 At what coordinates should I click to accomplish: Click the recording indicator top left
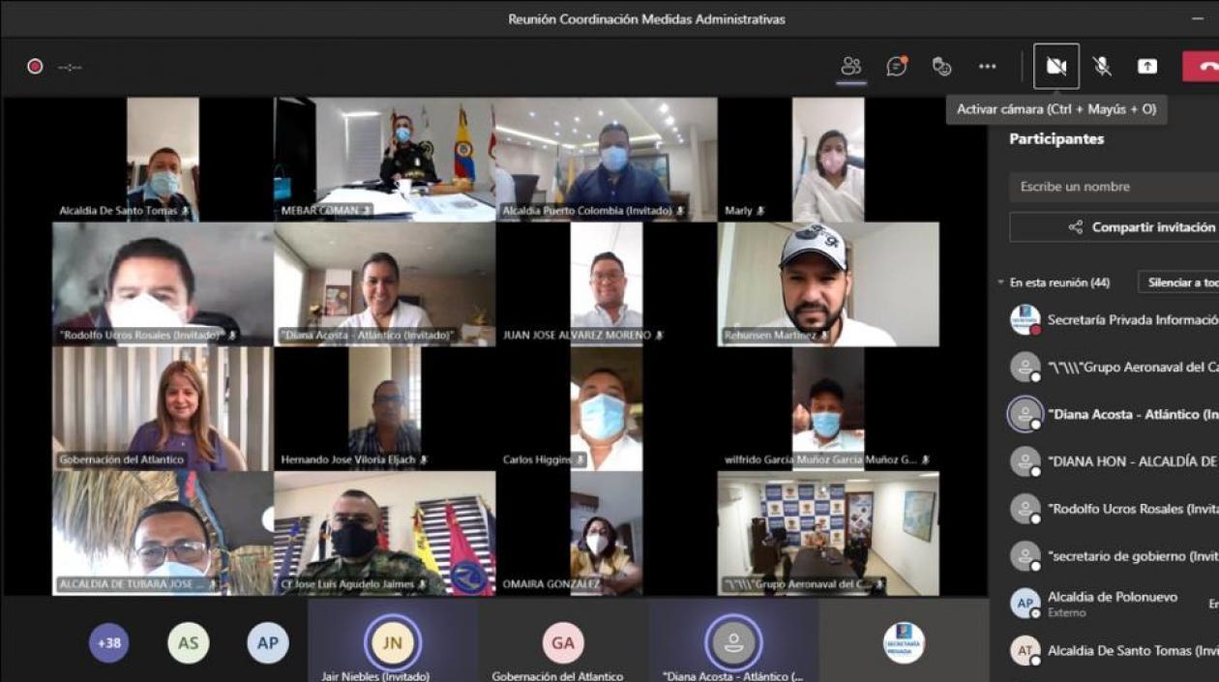pos(37,66)
